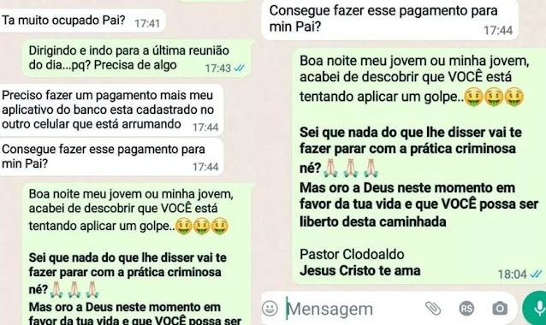Open the R$ payment icon
Image resolution: width=546 pixels, height=325 pixels.
tap(466, 308)
